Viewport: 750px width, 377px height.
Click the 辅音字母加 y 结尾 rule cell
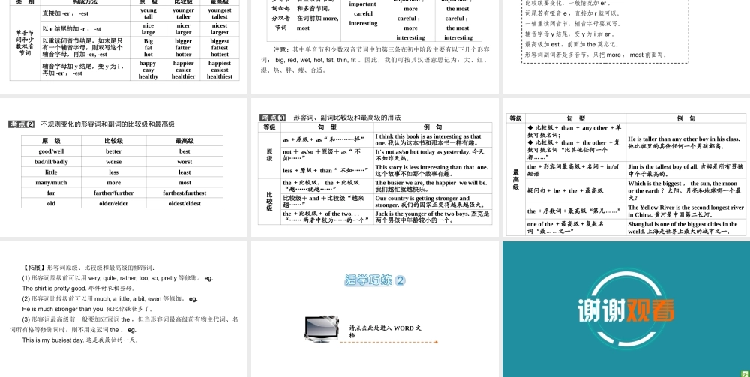point(85,70)
